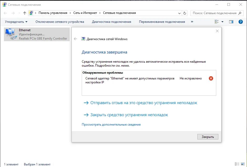247x167 pixels.
Task: Maximize the Сетевые подключения window
Action: point(229,4)
